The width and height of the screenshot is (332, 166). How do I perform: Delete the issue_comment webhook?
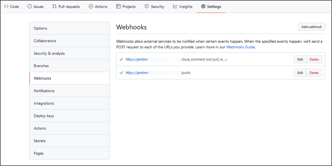314,59
